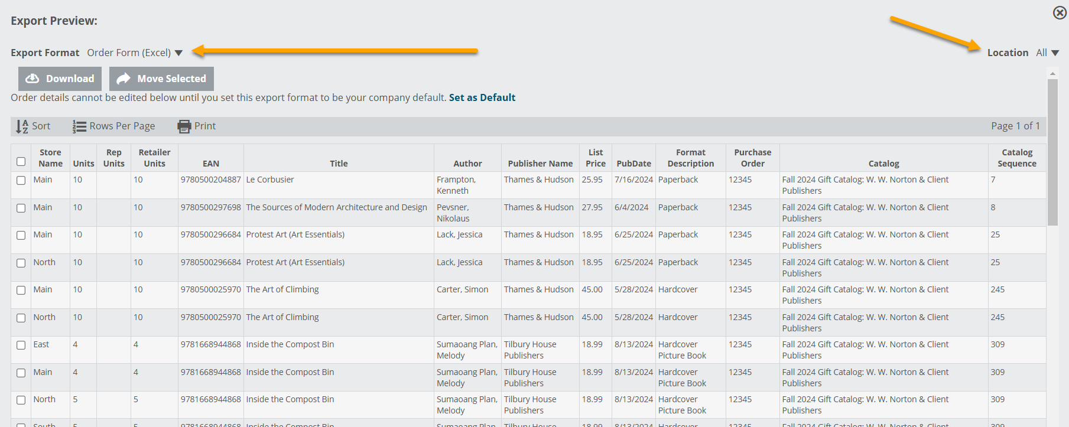Click the cloud icon on Download button
The width and height of the screenshot is (1069, 427).
click(33, 79)
